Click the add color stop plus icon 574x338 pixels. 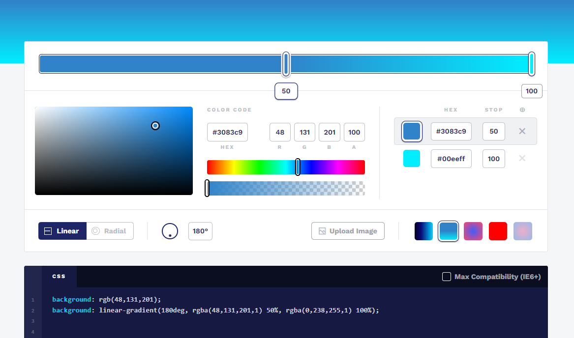click(522, 110)
